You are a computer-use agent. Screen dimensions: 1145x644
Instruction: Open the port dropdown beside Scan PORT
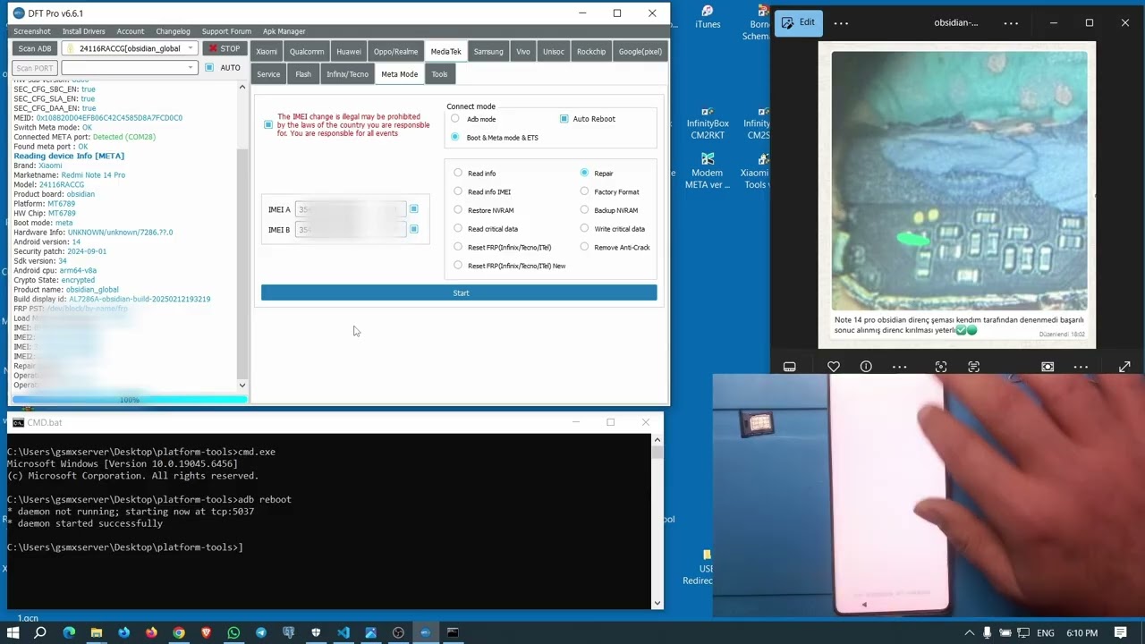pyautogui.click(x=129, y=68)
